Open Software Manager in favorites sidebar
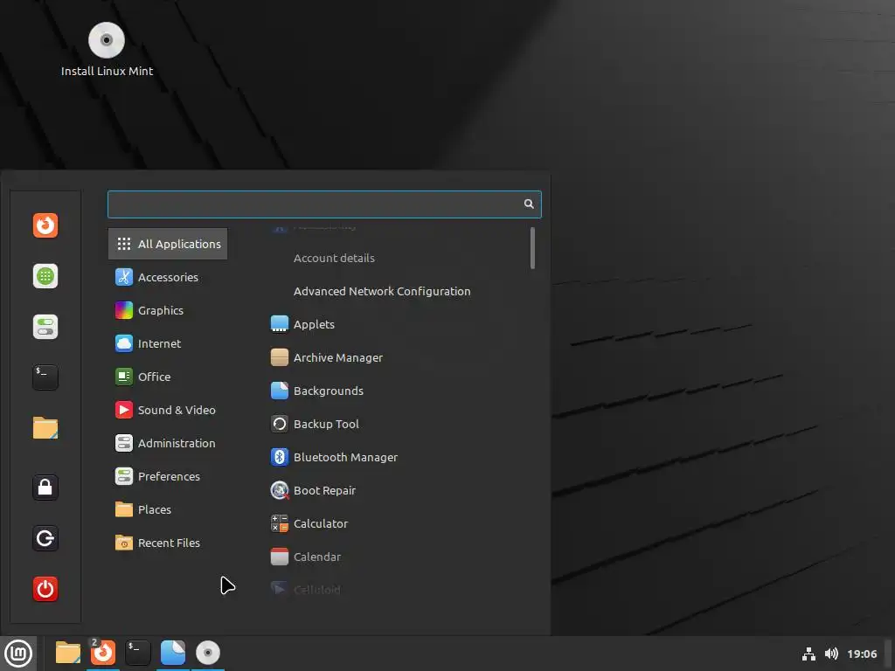This screenshot has height=671, width=895. pyautogui.click(x=45, y=276)
